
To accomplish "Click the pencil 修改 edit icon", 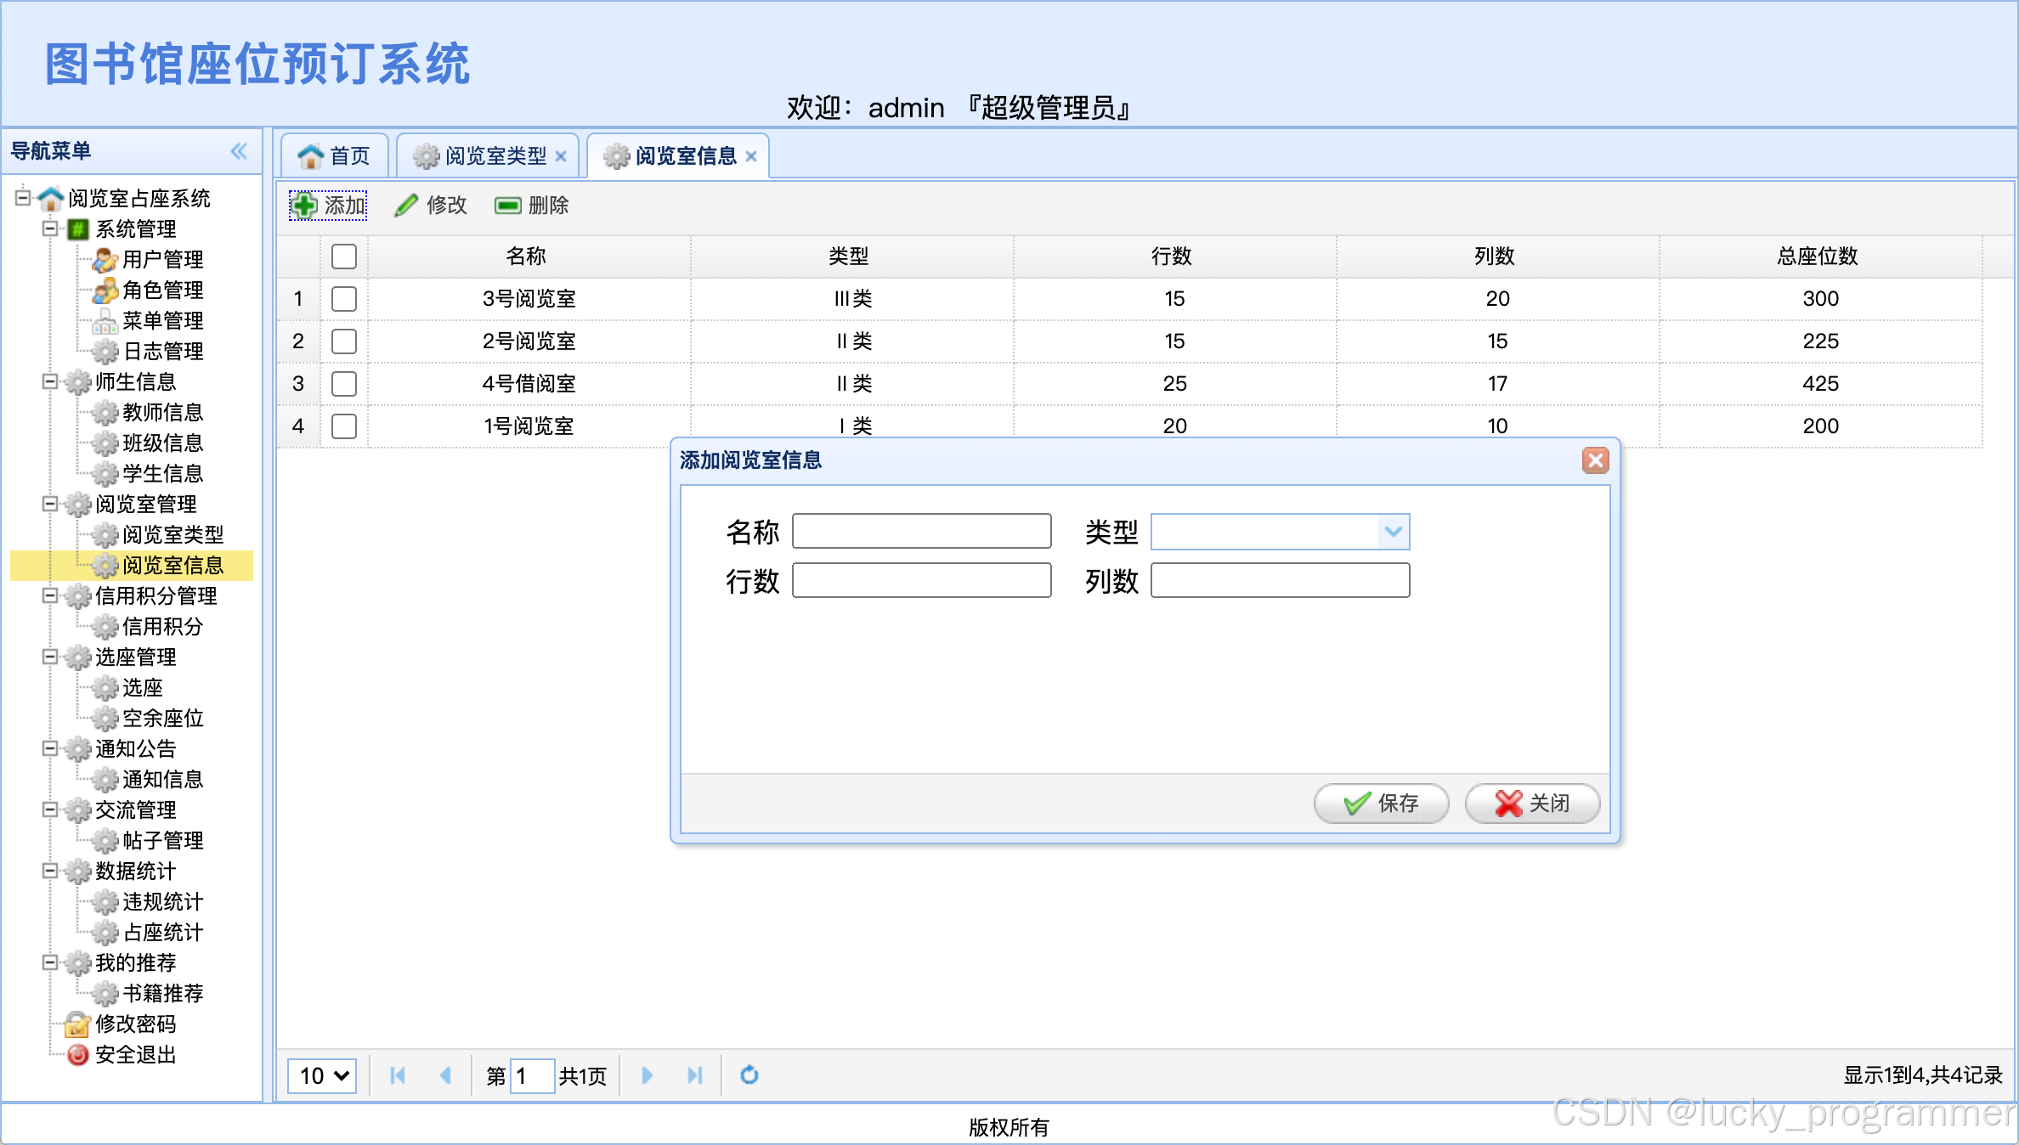I will coord(406,205).
